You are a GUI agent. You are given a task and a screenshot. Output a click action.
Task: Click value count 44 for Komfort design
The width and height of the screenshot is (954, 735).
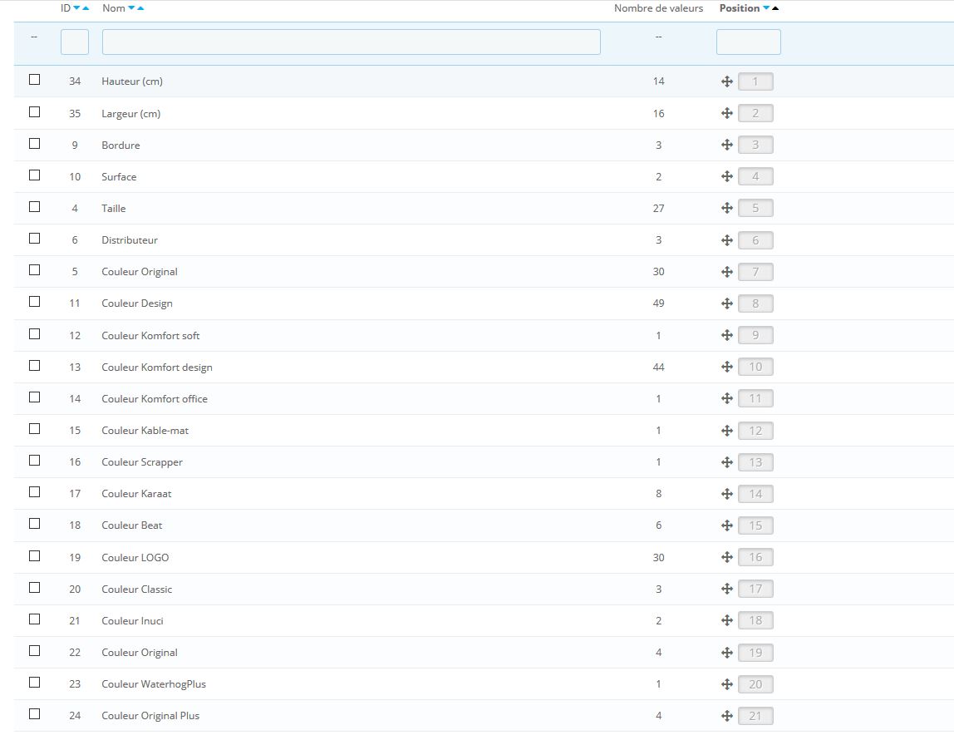coord(658,367)
